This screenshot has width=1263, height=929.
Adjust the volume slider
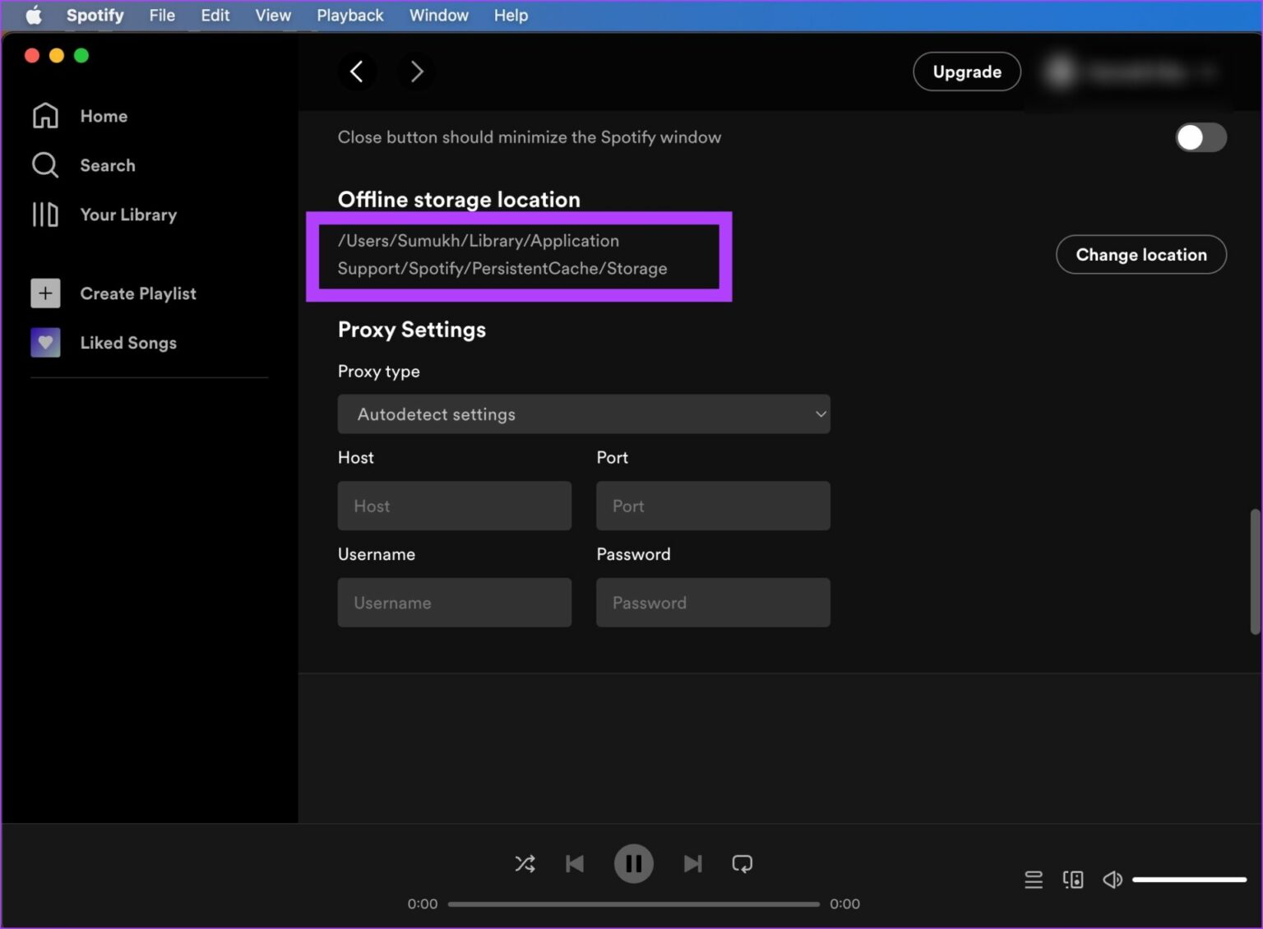1190,879
